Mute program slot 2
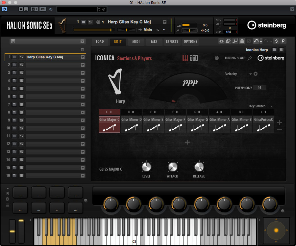 pyautogui.click(x=14, y=65)
